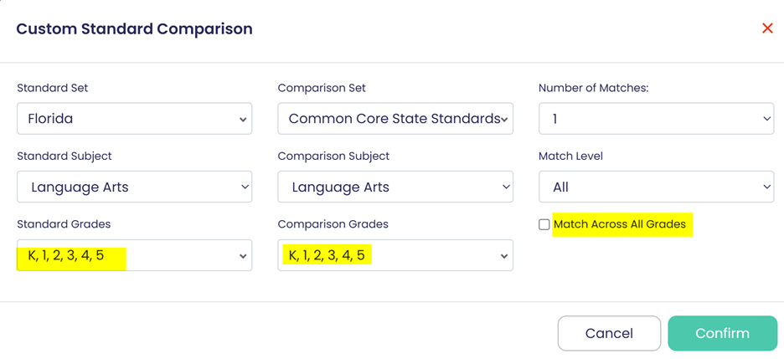
Task: Click the chevron arrow on Florida dropdown
Action: pos(243,120)
